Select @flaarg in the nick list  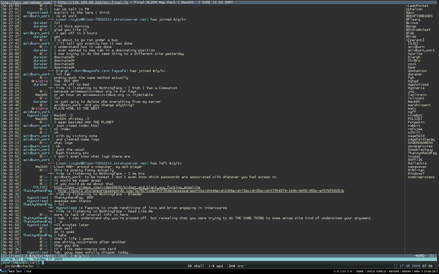413,19
